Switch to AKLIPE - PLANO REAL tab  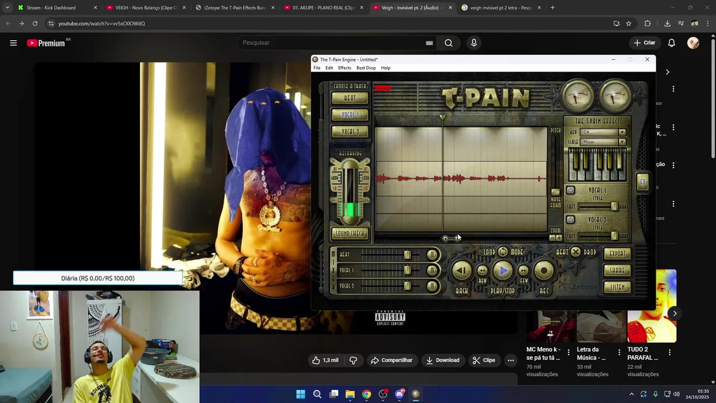(x=324, y=8)
